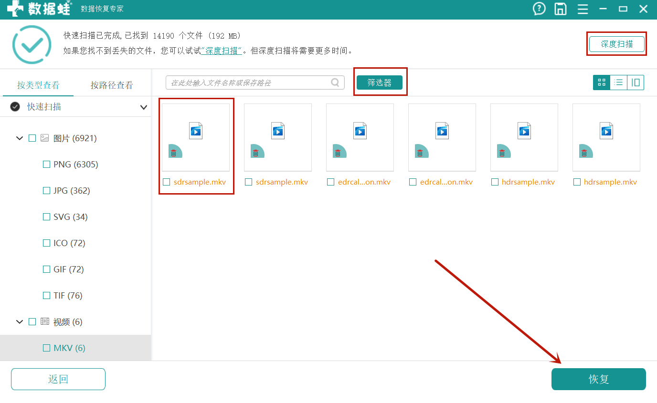This screenshot has width=657, height=403.
Task: Follow the 深度扫描 hyperlink in the message
Action: 222,51
